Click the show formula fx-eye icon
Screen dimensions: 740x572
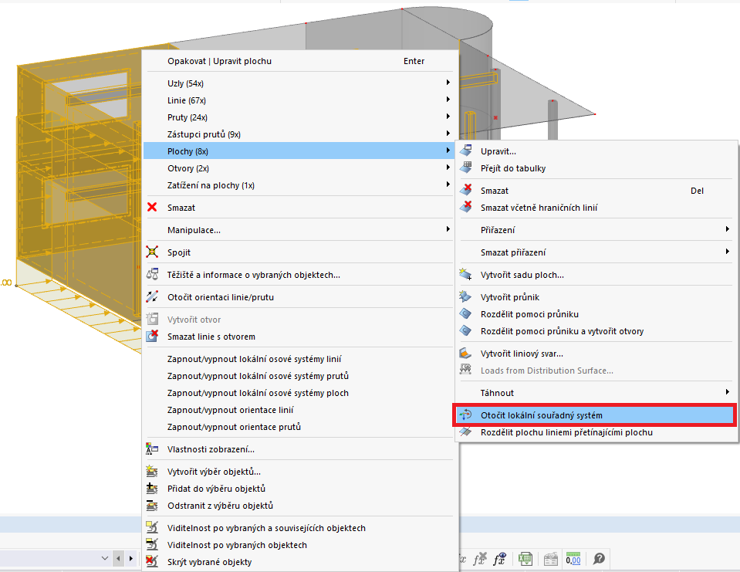tap(498, 558)
